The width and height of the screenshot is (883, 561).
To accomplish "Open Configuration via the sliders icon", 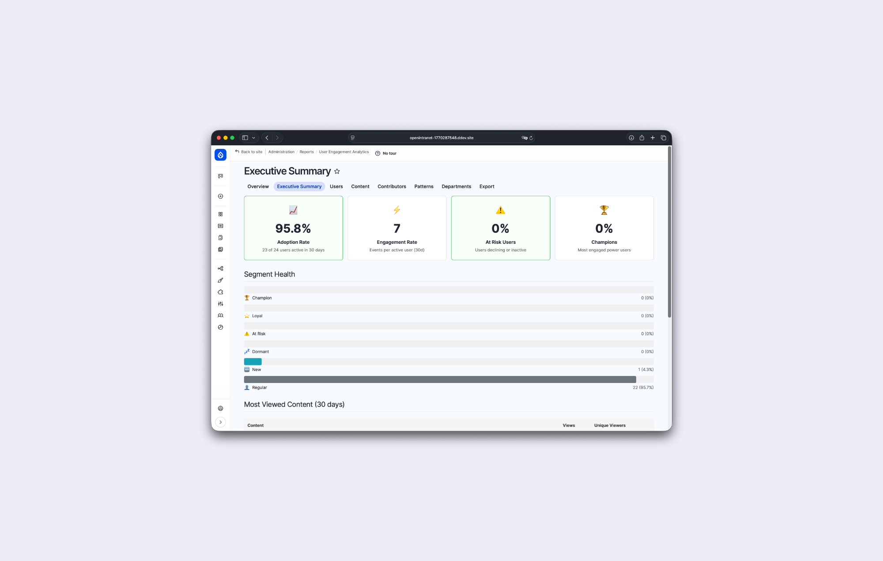I will 220,303.
